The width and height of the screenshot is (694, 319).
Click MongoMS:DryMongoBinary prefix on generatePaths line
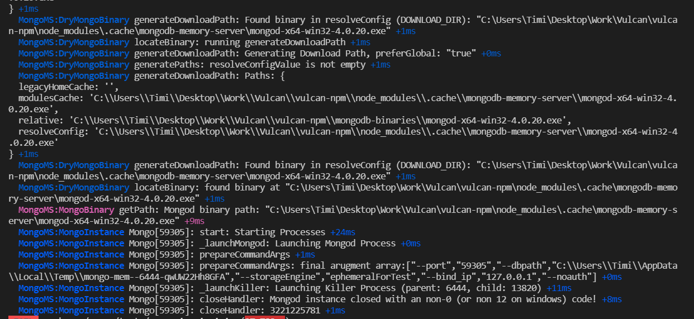[x=73, y=65]
